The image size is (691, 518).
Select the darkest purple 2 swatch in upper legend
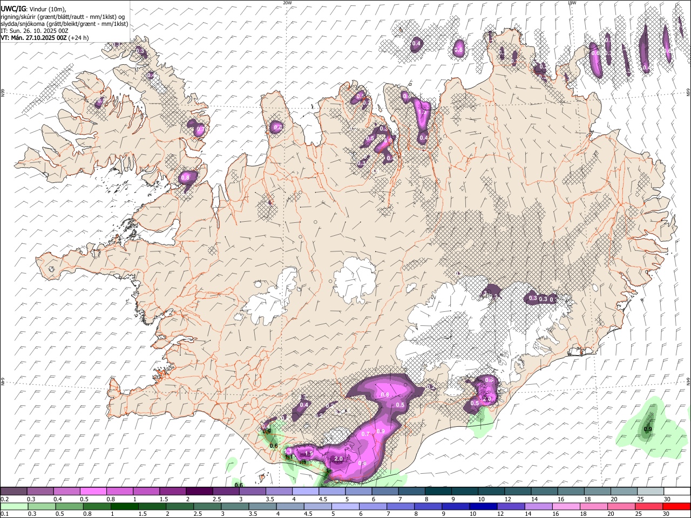(199, 492)
